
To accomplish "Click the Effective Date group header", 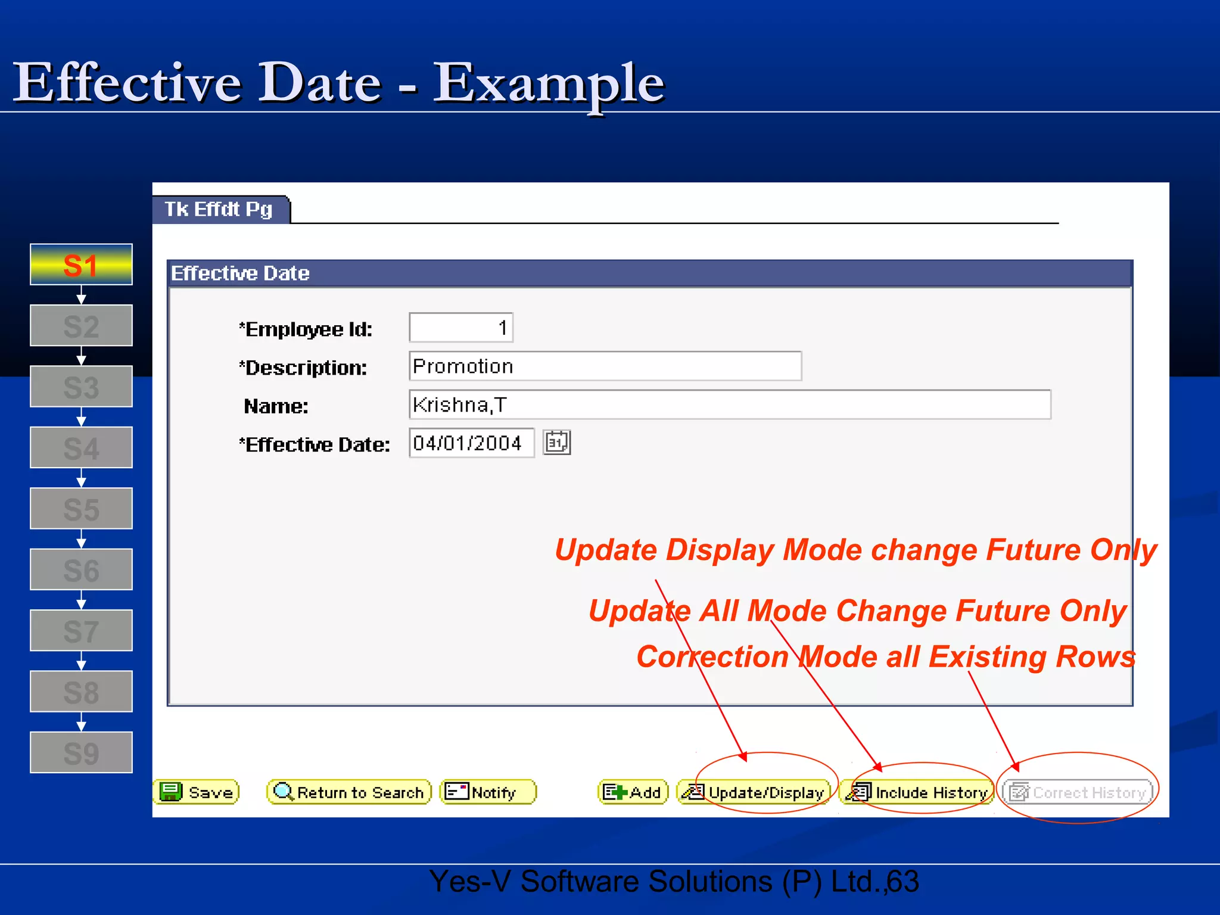I will point(650,273).
